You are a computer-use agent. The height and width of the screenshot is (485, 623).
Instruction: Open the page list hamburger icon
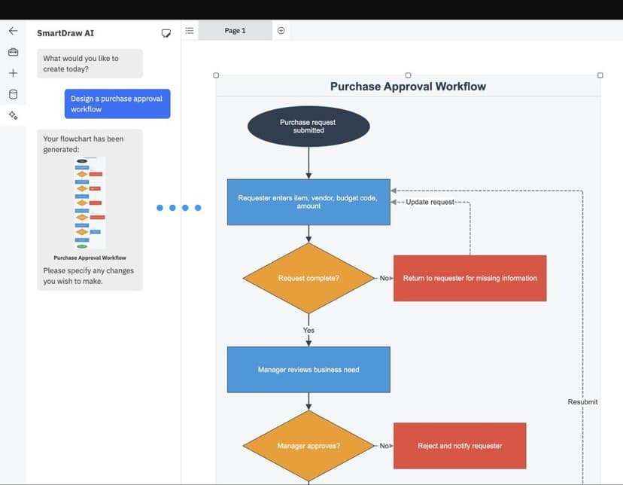point(190,31)
